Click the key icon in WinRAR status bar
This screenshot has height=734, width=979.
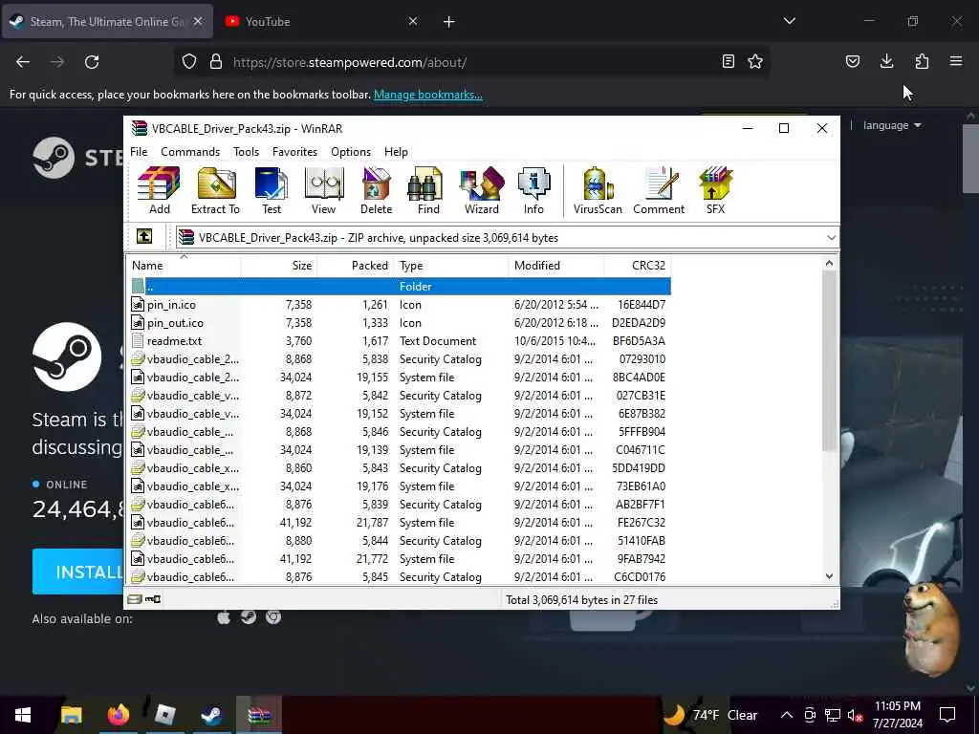click(x=153, y=599)
